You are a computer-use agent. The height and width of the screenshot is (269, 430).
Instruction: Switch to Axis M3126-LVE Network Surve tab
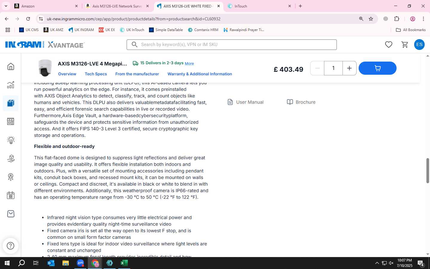click(x=117, y=6)
